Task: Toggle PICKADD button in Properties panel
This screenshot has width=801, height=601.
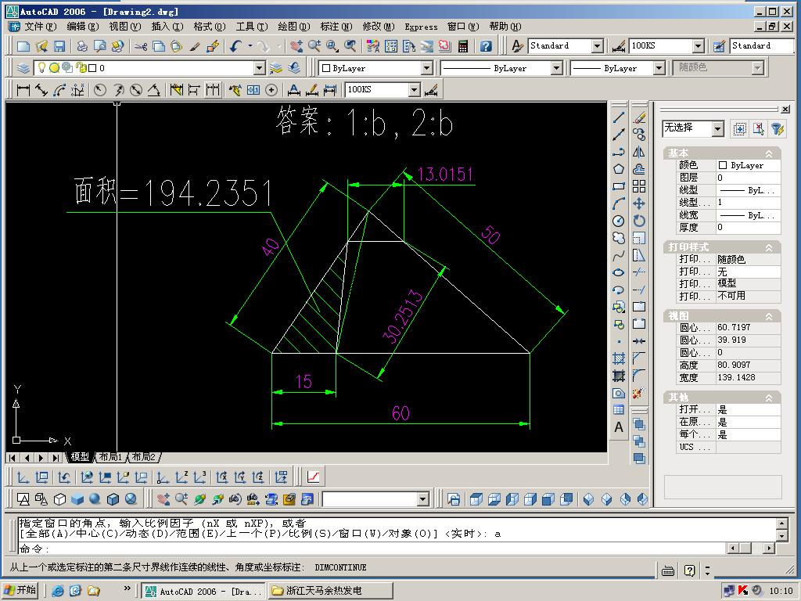Action: [x=740, y=129]
